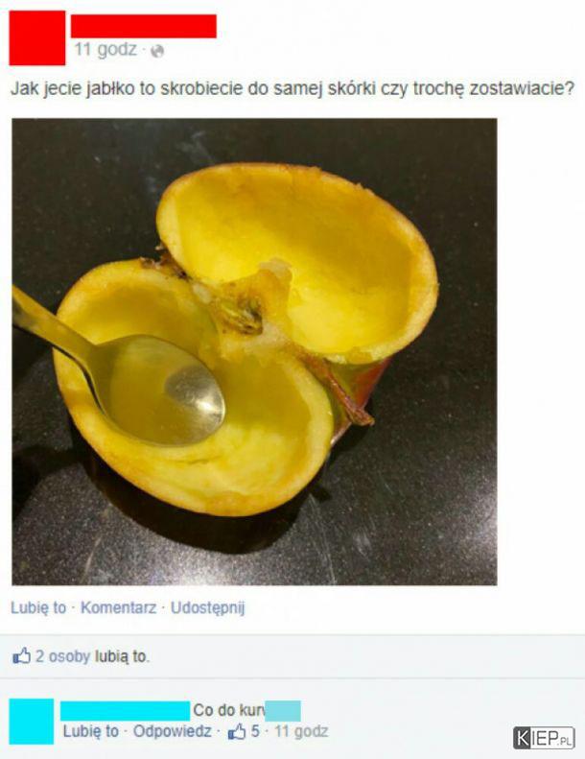The width and height of the screenshot is (585, 759).
Task: Like the comment with its Lubię to link
Action: [x=91, y=731]
